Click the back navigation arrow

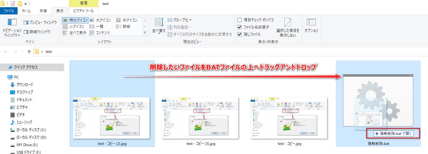tap(6, 52)
